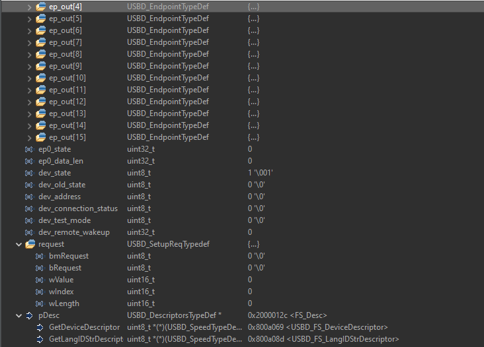Click the dev_connection_status variable icon

(29, 208)
